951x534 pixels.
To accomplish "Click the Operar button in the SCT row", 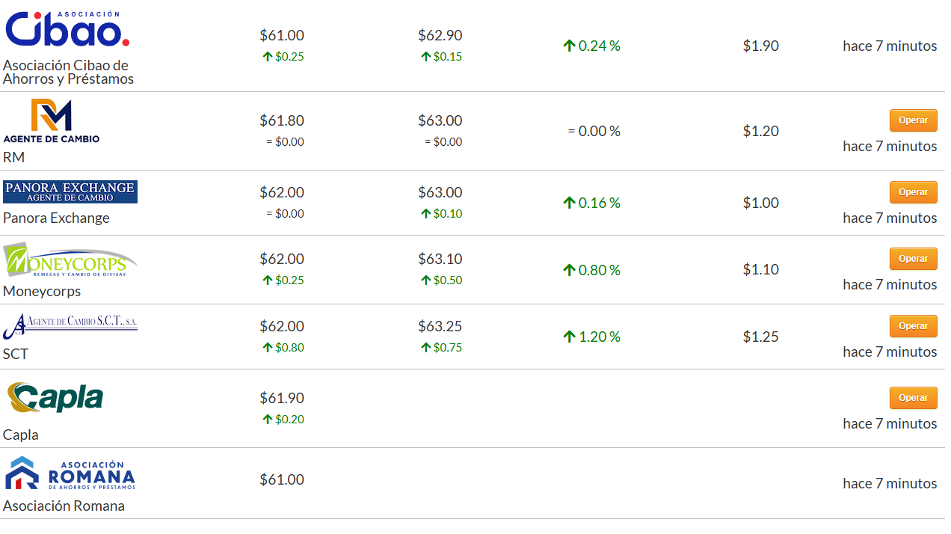I will [x=913, y=326].
